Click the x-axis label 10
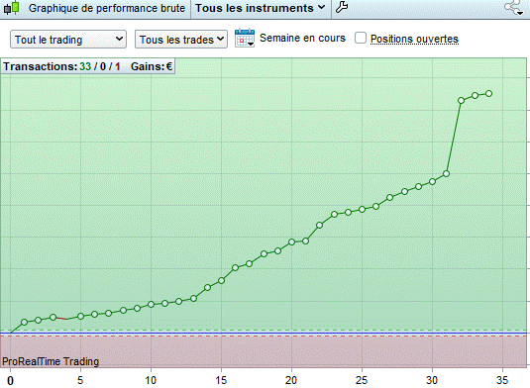This screenshot has height=388, width=530. pyautogui.click(x=151, y=380)
